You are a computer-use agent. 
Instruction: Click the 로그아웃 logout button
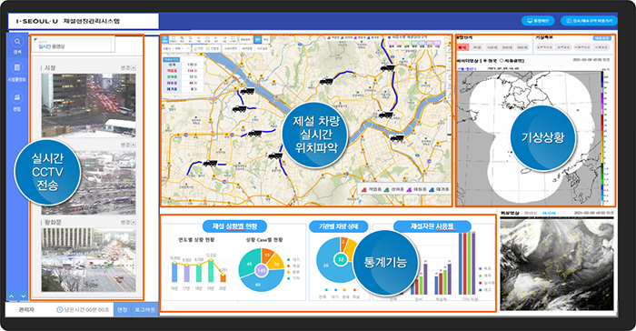tap(144, 309)
